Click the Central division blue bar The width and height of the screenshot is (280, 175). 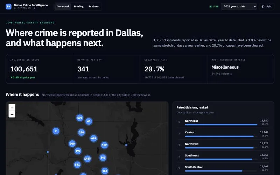pyautogui.click(x=219, y=136)
